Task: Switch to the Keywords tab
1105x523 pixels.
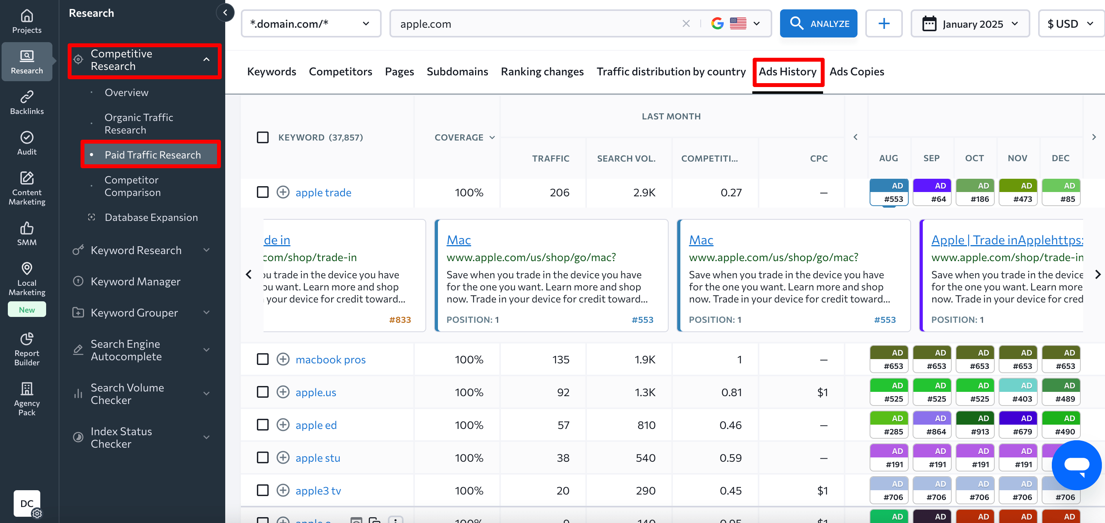Action: pyautogui.click(x=271, y=71)
